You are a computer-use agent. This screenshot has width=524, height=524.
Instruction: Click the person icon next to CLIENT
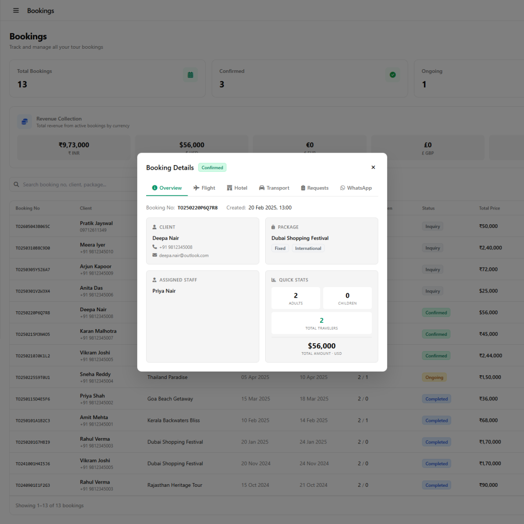tap(155, 227)
